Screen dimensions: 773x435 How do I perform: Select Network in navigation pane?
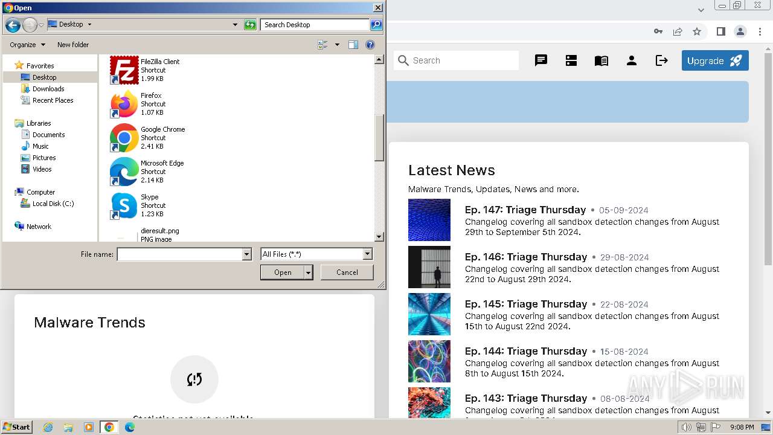(x=38, y=227)
